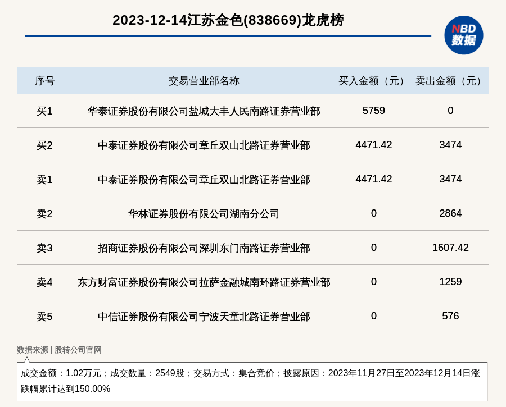Screen dimensions: 506x407
Task: Select sell amount 2864 in 卖2 row
Action: click(450, 213)
